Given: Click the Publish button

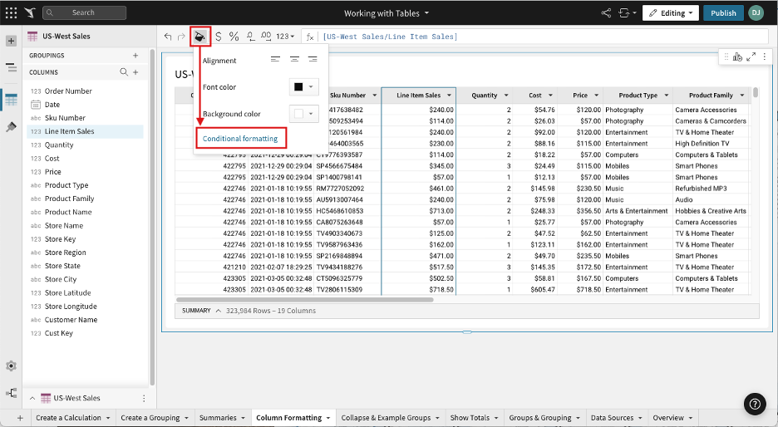Looking at the screenshot, I should pos(723,13).
